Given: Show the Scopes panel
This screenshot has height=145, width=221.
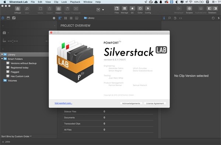Looking at the screenshot, I should pyautogui.click(x=189, y=8).
